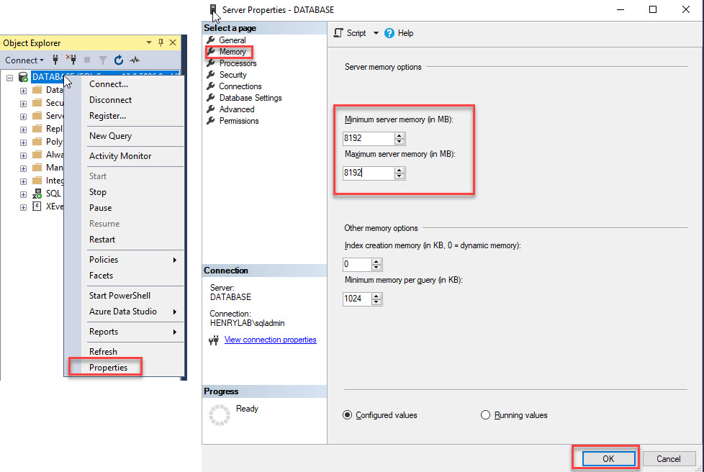This screenshot has width=704, height=472.
Task: Select the Running values radio button
Action: click(485, 415)
